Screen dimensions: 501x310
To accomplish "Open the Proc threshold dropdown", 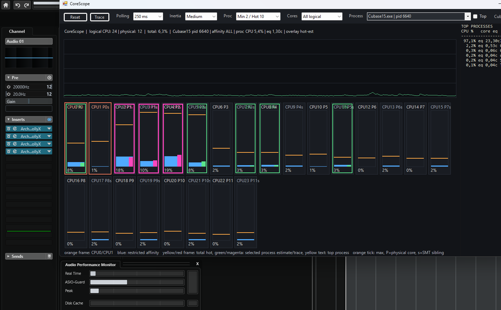I will (258, 16).
